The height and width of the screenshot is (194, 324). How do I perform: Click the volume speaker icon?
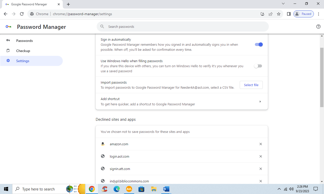(291, 189)
